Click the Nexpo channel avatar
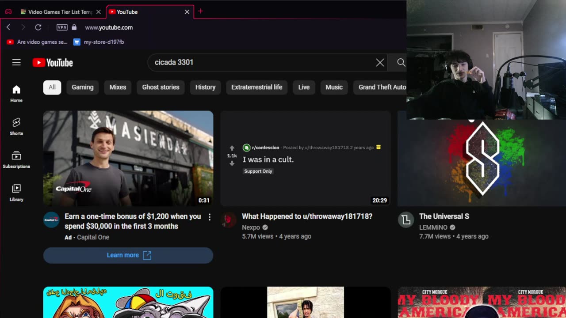566x318 pixels. coord(229,220)
